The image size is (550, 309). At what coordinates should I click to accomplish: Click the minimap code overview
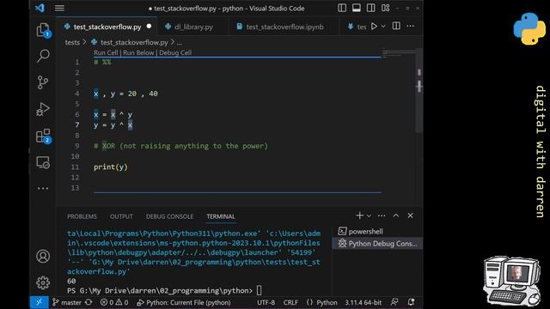(x=399, y=53)
